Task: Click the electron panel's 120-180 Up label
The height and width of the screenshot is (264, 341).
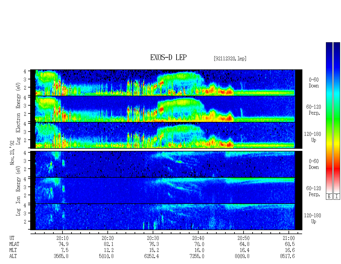Action: pos(313,137)
